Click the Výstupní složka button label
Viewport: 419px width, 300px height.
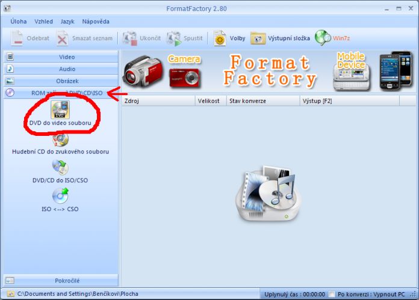[289, 38]
